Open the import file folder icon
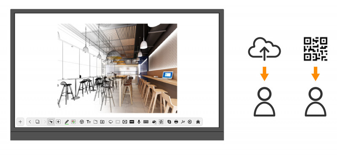Viewport: 337px width, 155px height. [102, 122]
